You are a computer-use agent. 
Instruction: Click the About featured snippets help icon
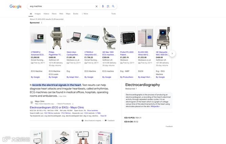82,121
